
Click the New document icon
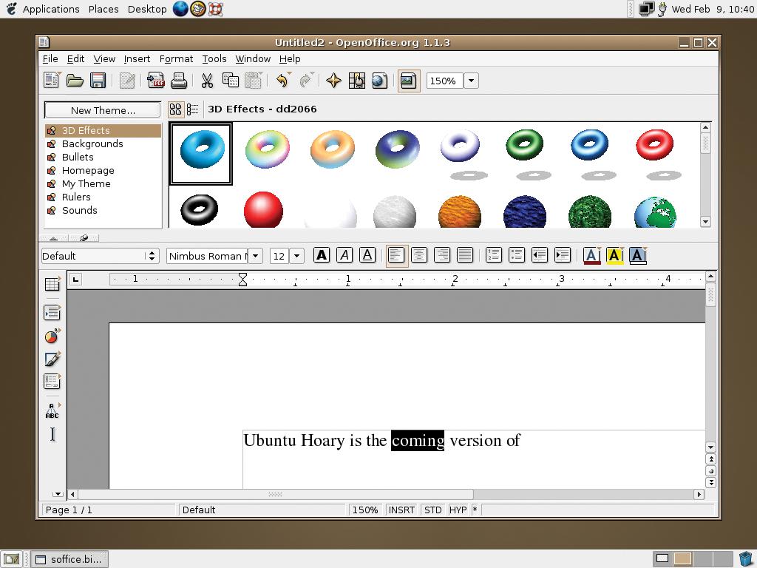point(51,80)
